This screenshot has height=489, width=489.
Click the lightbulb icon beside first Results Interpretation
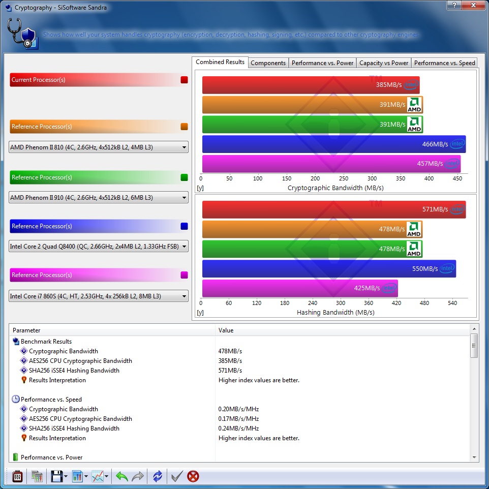24,380
